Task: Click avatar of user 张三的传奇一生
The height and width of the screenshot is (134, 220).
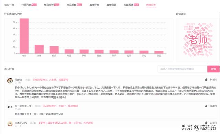Action: click(x=10, y=107)
